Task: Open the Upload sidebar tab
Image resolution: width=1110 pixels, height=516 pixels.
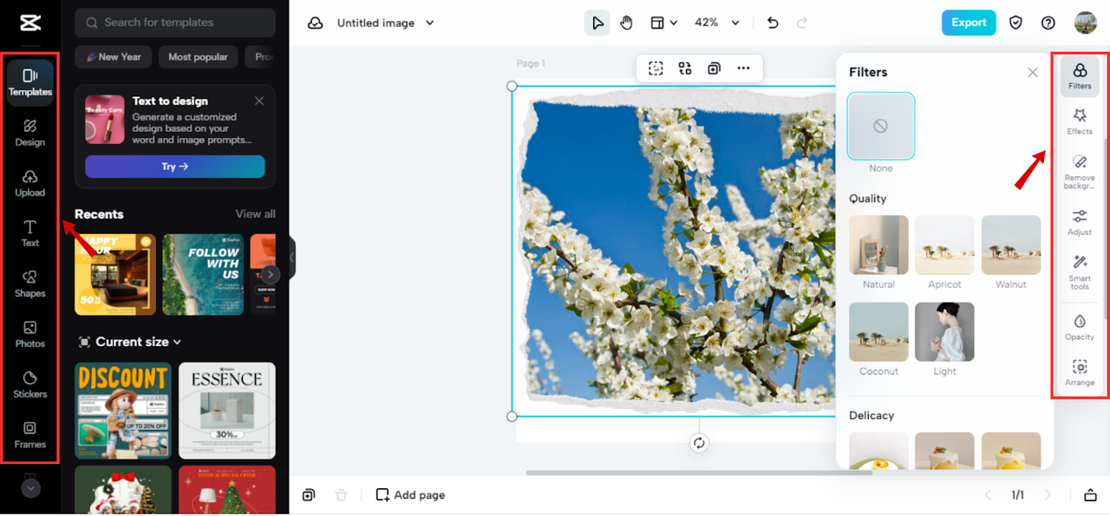Action: [29, 183]
